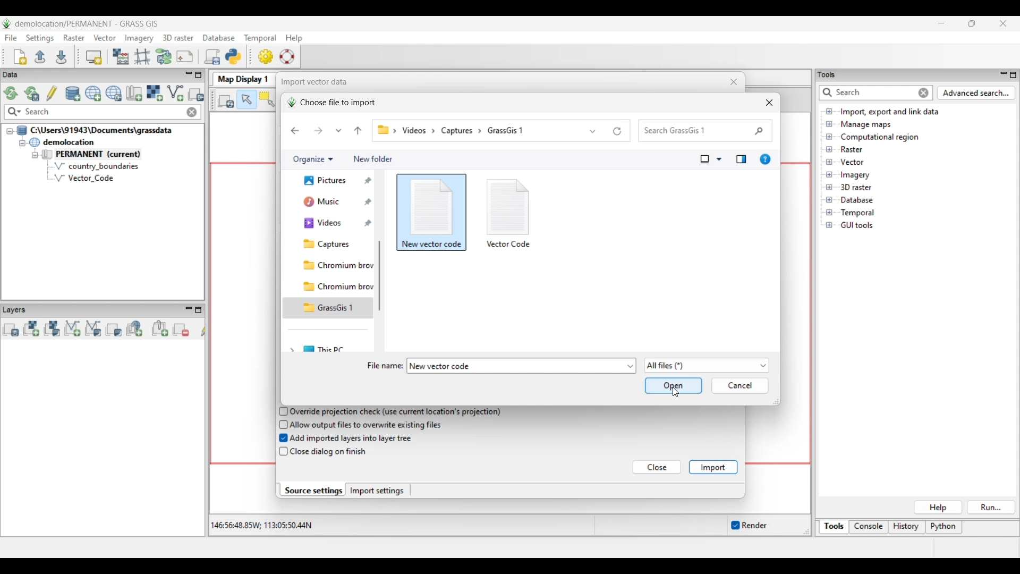
Task: Open the Organize dropdown menu
Action: pos(313,160)
